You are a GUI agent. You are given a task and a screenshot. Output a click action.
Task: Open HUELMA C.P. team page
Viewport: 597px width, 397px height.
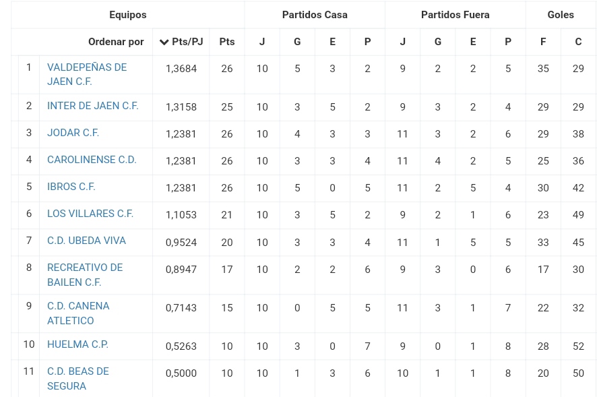click(x=77, y=344)
